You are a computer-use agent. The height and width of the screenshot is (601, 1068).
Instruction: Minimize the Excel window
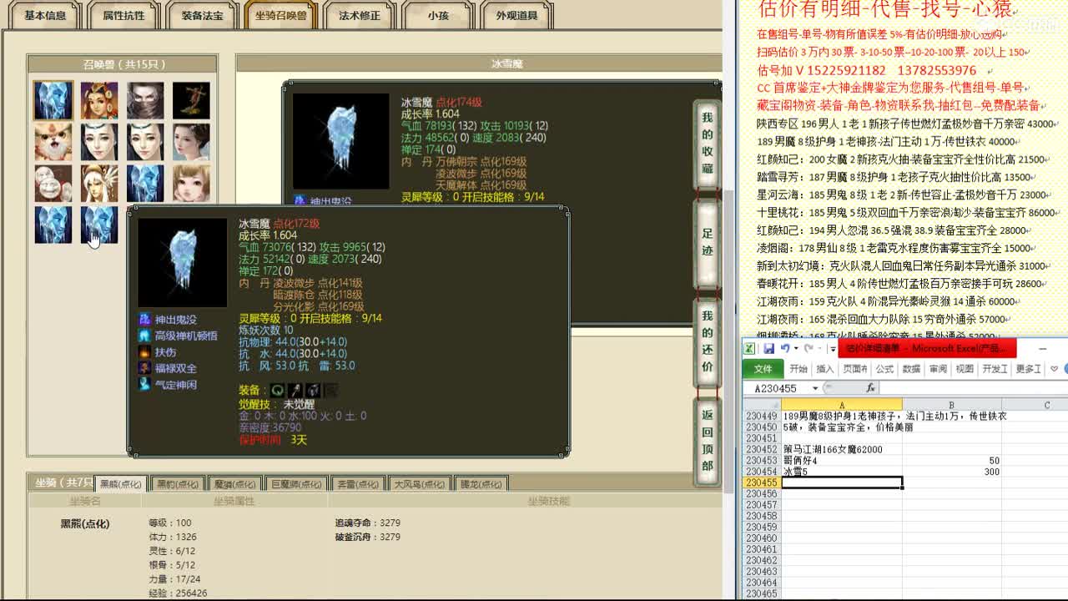coord(1042,348)
